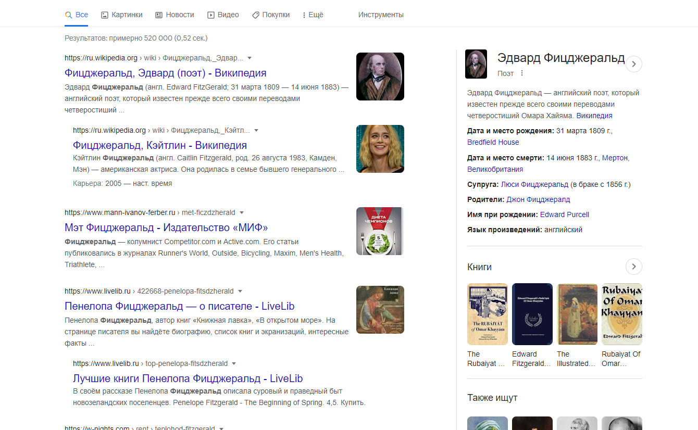Viewport: 698px width, 430px height.
Task: Open The Illustrated book cover
Action: [577, 314]
